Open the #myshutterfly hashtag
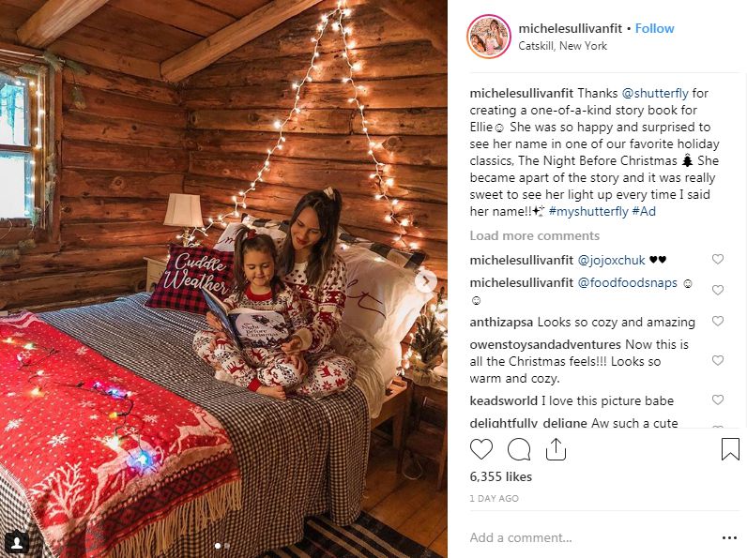This screenshot has height=558, width=747. click(x=588, y=211)
